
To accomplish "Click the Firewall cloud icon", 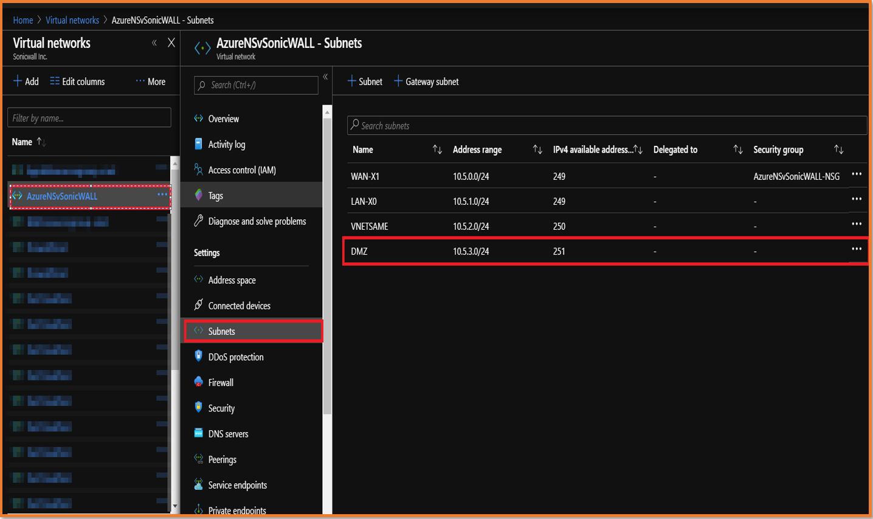I will [x=198, y=382].
